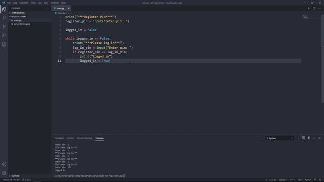Viewport: 324px width, 182px height.
Task: Open the File menu
Action: pos(9,3)
